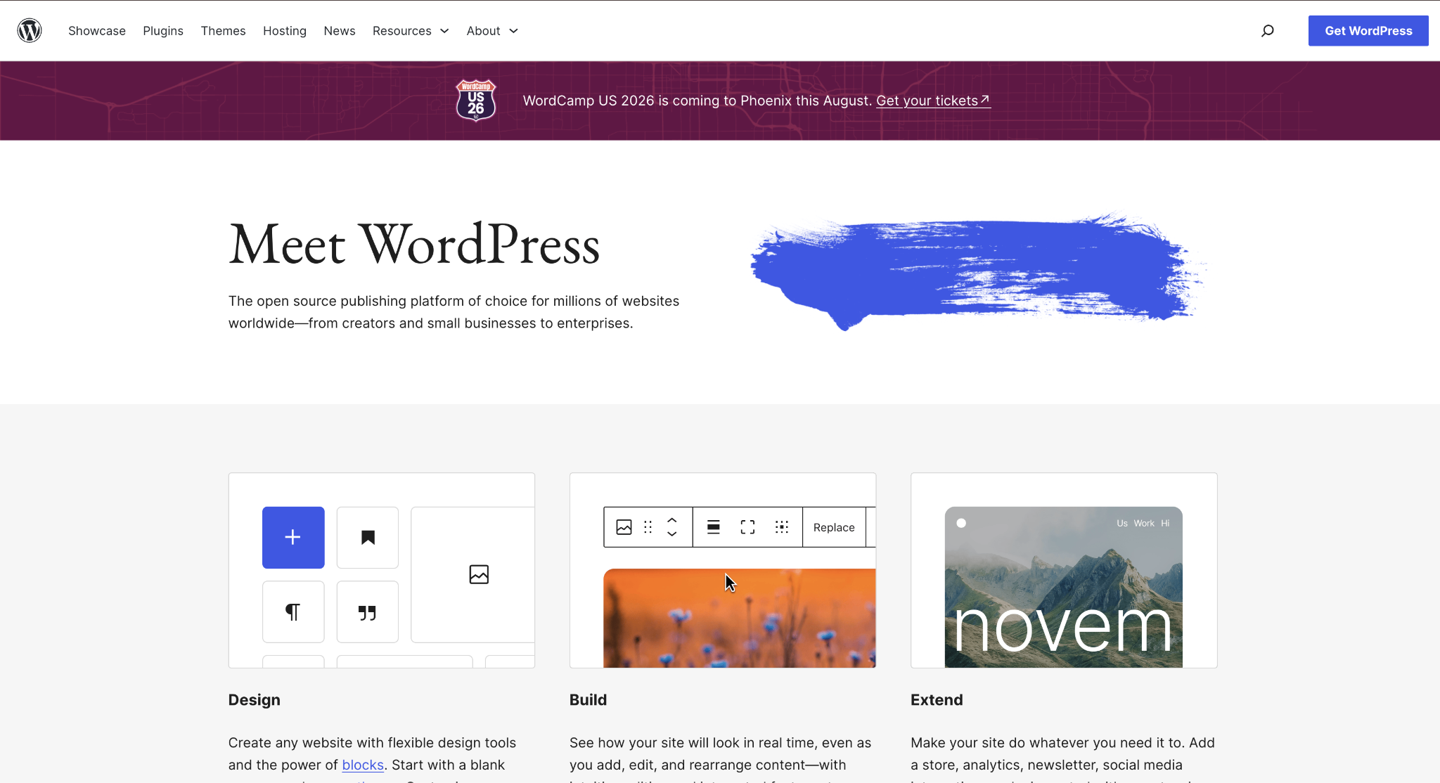Viewport: 1440px width, 783px height.
Task: Click the novem mountain theme preview
Action: point(1064,588)
